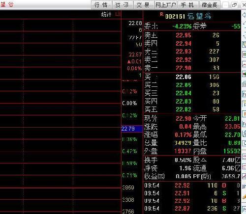Click the restore window button at top right
The height and width of the screenshot is (214, 246).
(x=235, y=5)
